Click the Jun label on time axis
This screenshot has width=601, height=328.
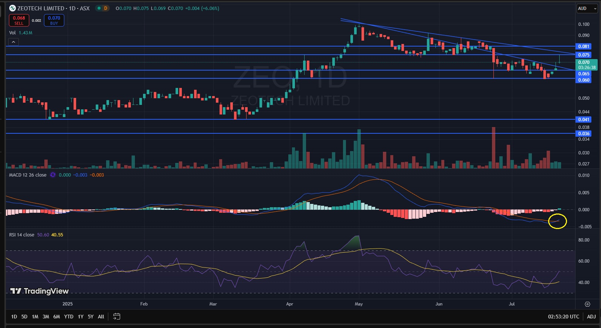[x=439, y=304]
